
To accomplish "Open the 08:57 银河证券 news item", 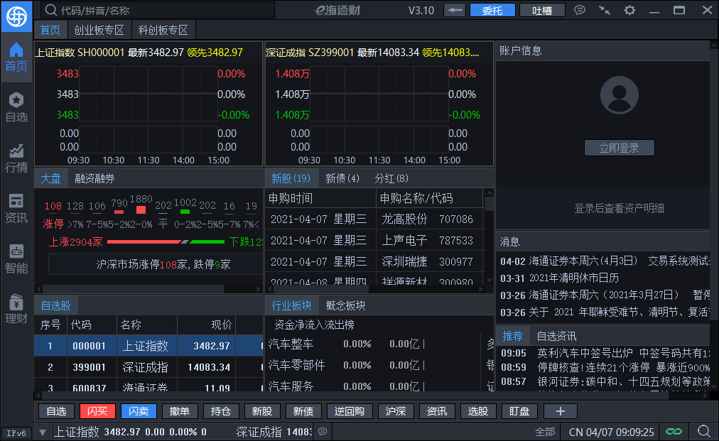I will [x=605, y=381].
